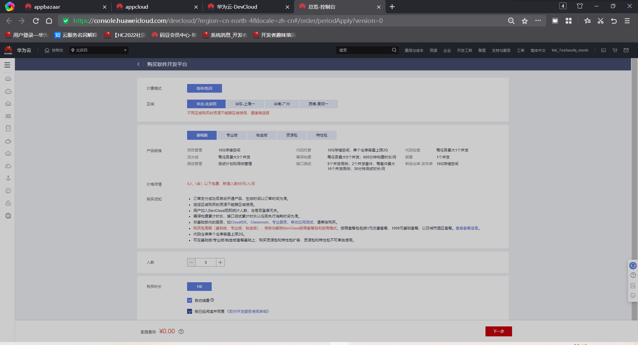638x345 pixels.
Task: Open 资源 menu in header
Action: click(x=433, y=50)
